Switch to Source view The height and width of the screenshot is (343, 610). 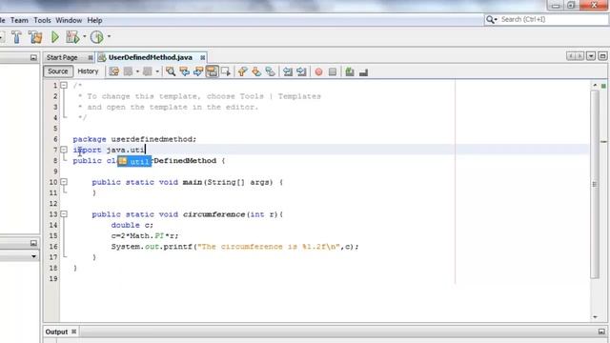[58, 71]
